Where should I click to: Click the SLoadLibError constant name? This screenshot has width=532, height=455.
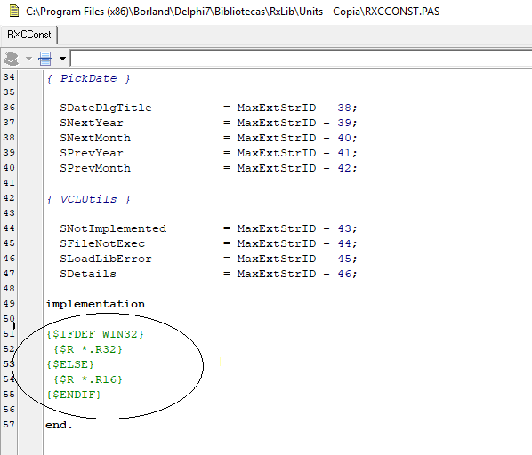tap(106, 259)
